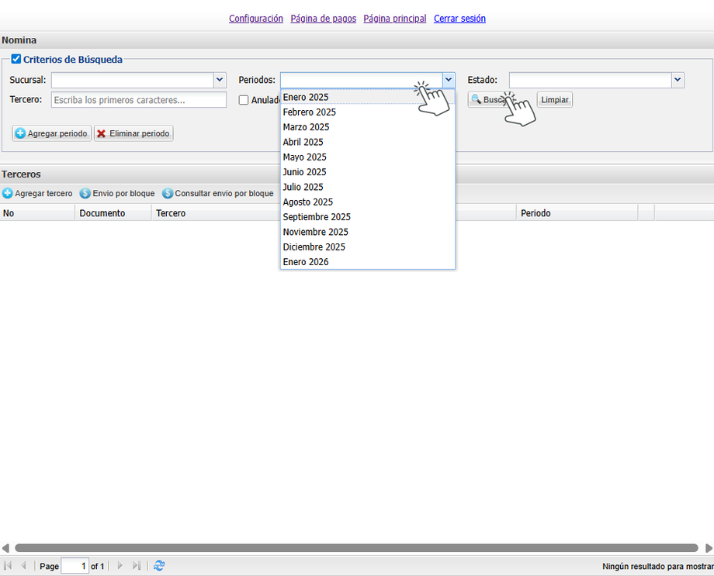
Task: Collapse the Periodos dropdown arrow
Action: (x=449, y=80)
